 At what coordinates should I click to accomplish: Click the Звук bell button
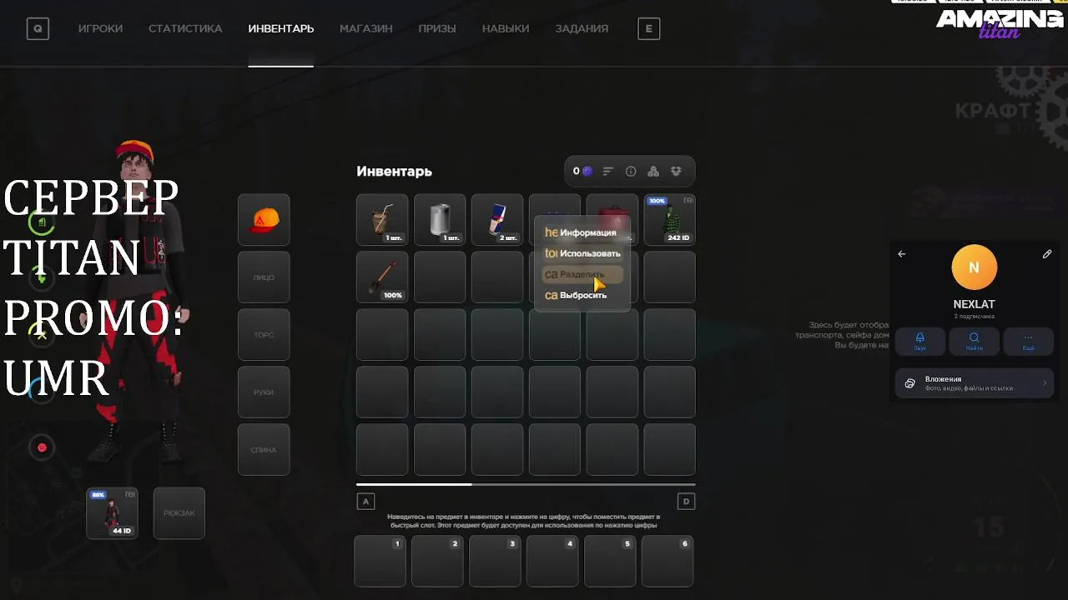920,341
